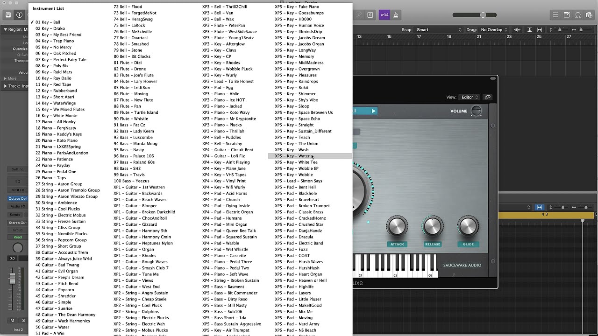Choose XP4 - Pad - Church
The image size is (598, 336).
221,199
